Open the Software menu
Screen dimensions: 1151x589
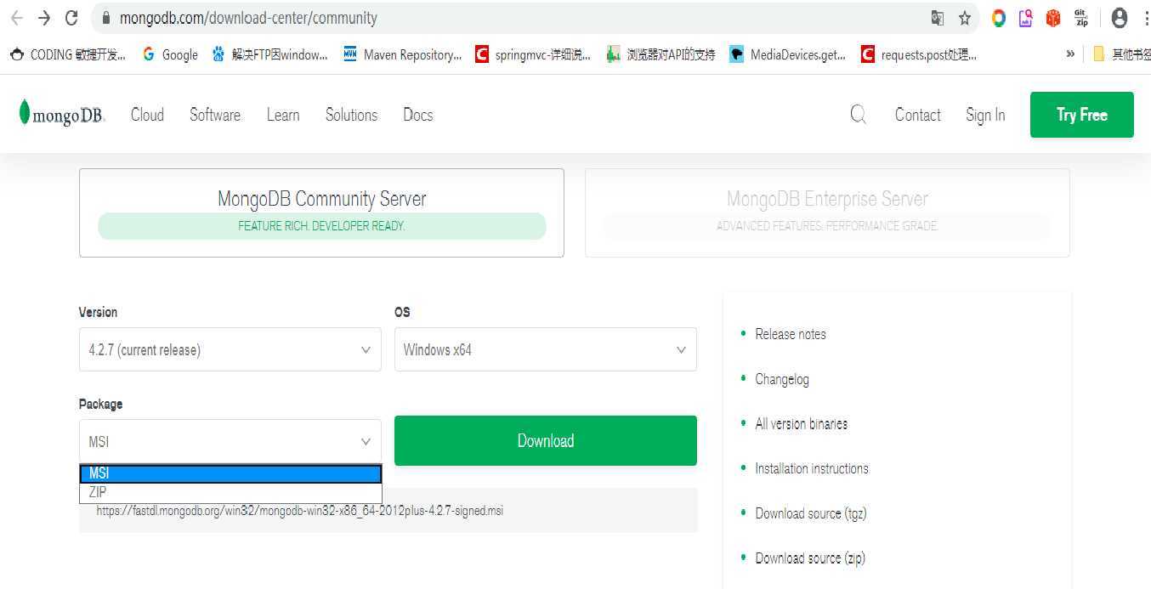click(215, 115)
